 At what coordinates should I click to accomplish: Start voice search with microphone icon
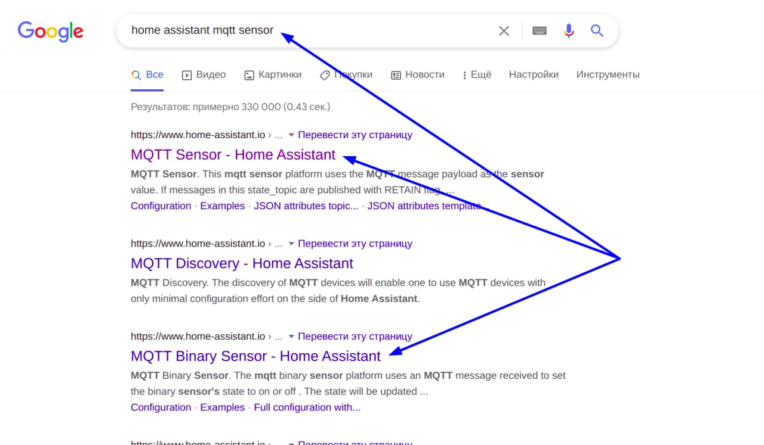[569, 31]
